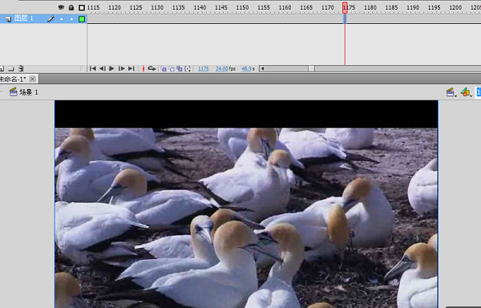Click the timeline horizontal scrollbar thumb

pos(311,69)
